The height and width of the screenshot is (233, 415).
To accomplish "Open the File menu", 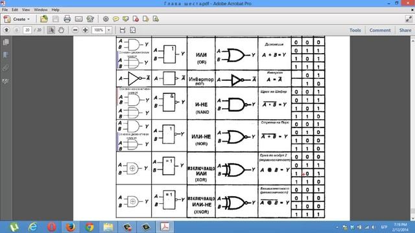I will click(x=5, y=10).
